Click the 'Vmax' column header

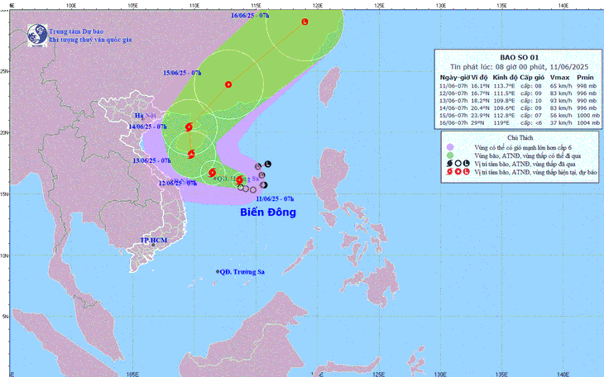559,78
